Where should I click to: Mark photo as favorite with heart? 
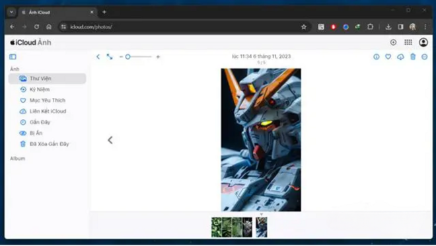click(388, 57)
